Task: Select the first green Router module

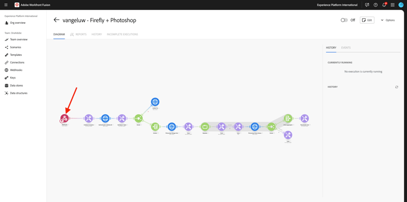Action: pos(138,119)
